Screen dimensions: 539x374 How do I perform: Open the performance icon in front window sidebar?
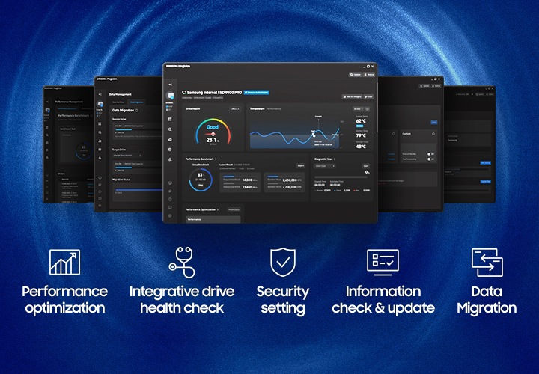(170, 139)
